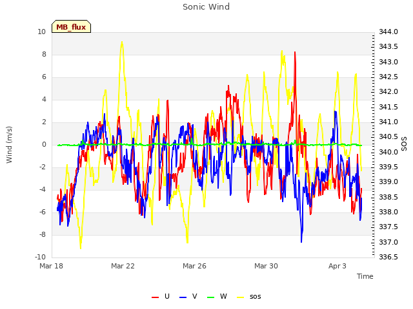The image size is (413, 309).
Task: Click the blue V legend color marker
Action: click(x=183, y=297)
